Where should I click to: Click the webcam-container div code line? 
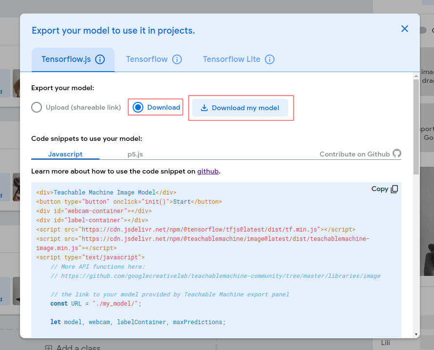click(x=94, y=211)
